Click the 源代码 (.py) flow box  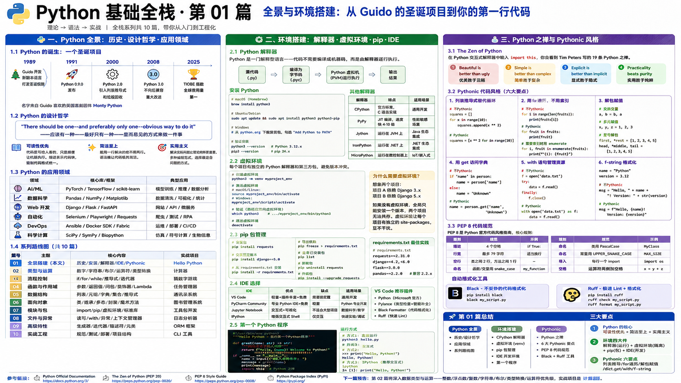(252, 75)
